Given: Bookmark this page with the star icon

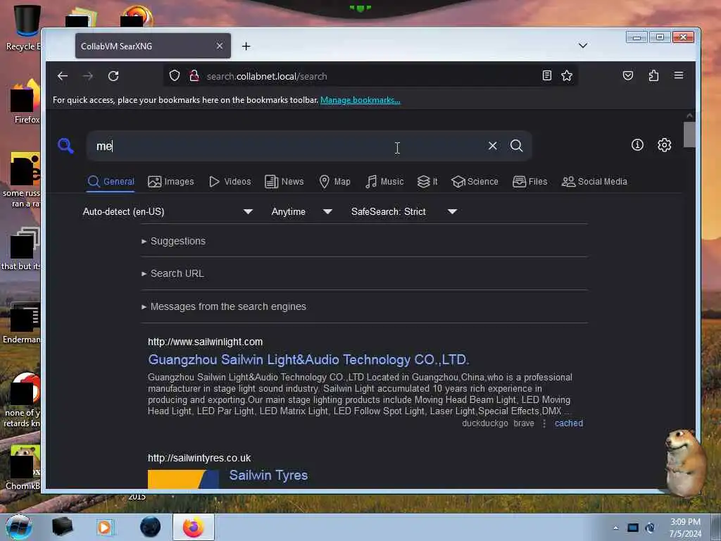Looking at the screenshot, I should pyautogui.click(x=567, y=75).
